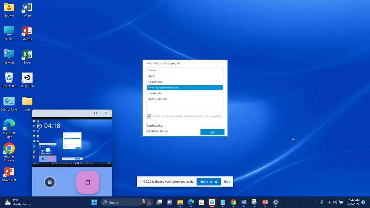The image size is (370, 208).
Task: Check the battery status tray icon
Action: point(341,202)
